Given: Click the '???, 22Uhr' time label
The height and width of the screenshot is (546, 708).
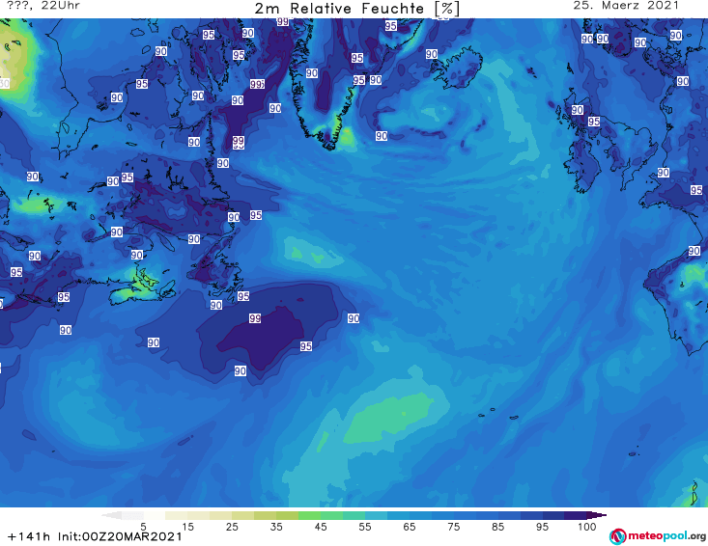Looking at the screenshot, I should pos(43,6).
